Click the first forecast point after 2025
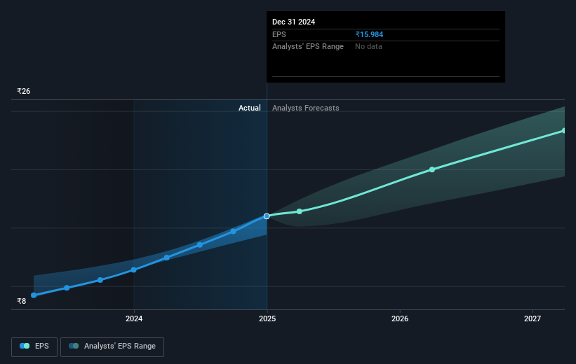 click(300, 211)
